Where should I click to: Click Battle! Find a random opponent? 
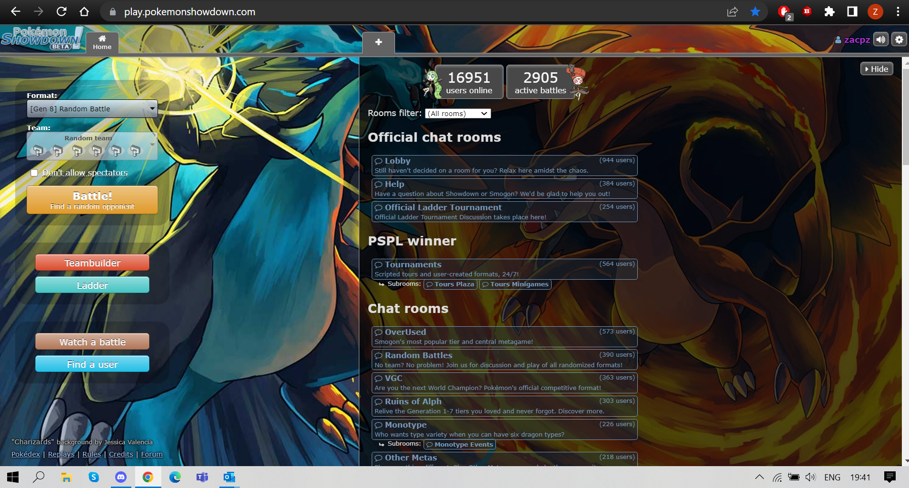pyautogui.click(x=92, y=200)
